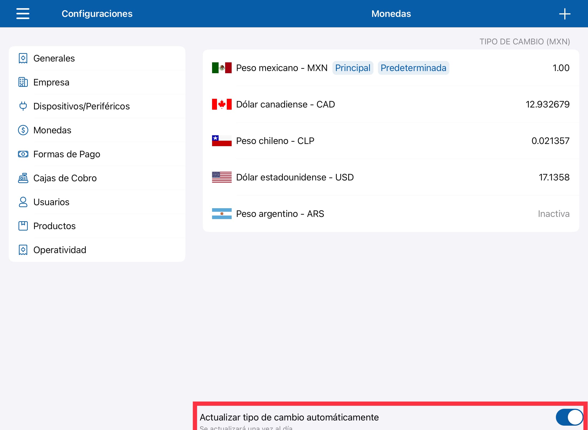Select Dólar estadounidense - USD row

(x=391, y=177)
